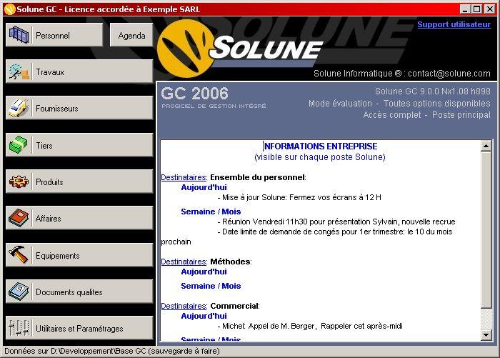Viewport: 500px width, 358px height.
Task: Click the Solune icon in title bar
Action: click(x=10, y=9)
